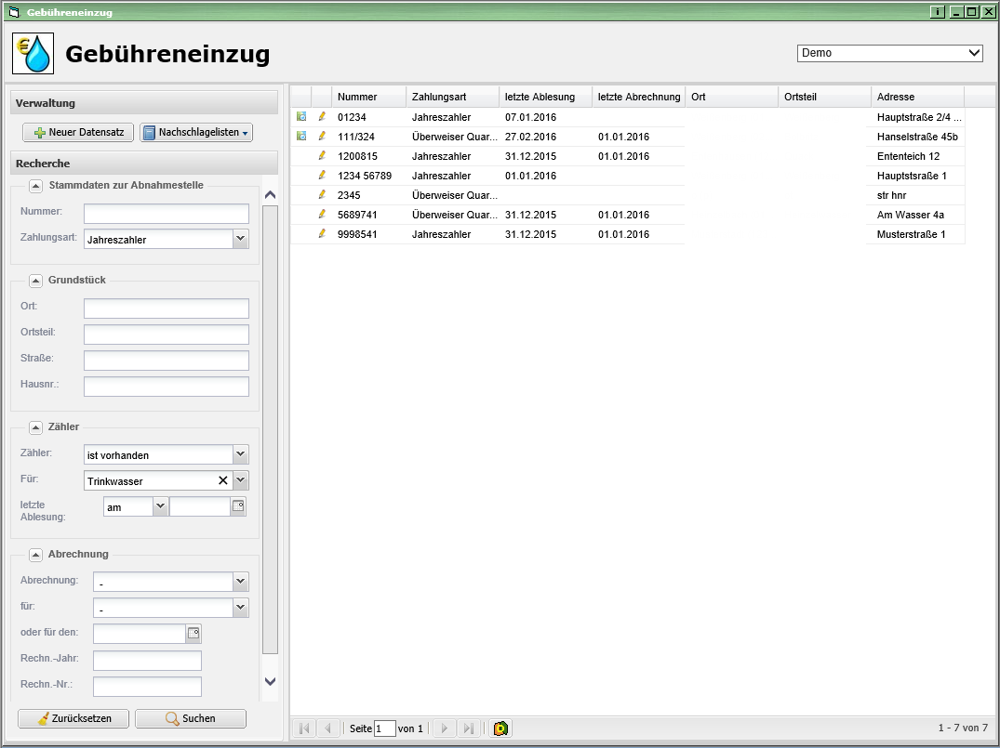Click the Neuer Datensatz button
Screen dimensions: 1000x748
coord(79,133)
